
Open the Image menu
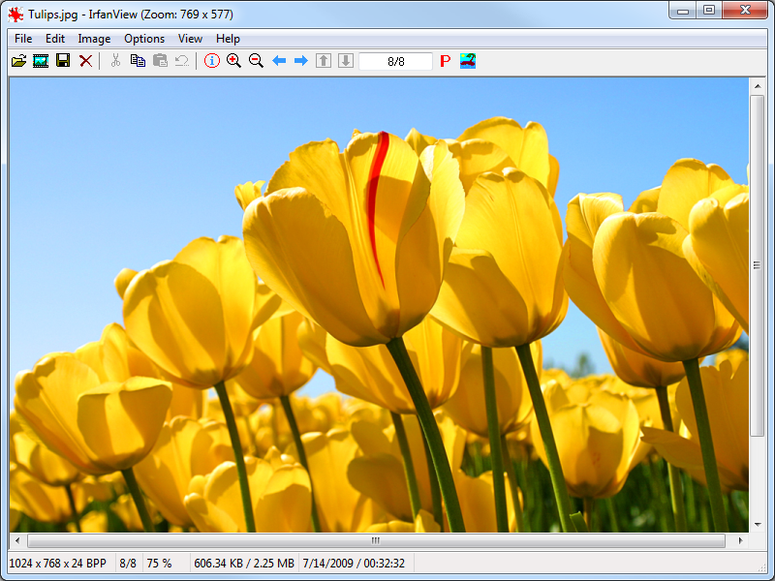(x=94, y=39)
